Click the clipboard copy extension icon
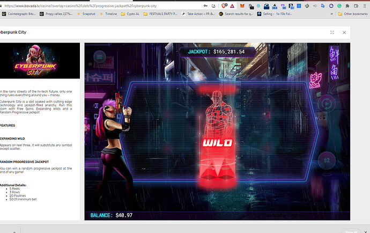Screen dimensions: 370x233 (x=251, y=6)
